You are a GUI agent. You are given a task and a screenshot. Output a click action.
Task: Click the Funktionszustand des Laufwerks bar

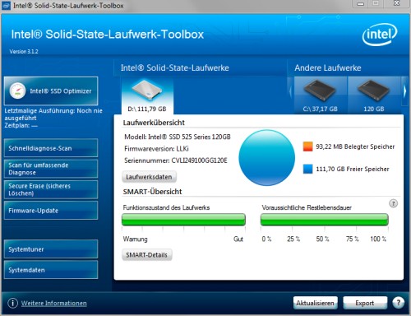point(183,220)
